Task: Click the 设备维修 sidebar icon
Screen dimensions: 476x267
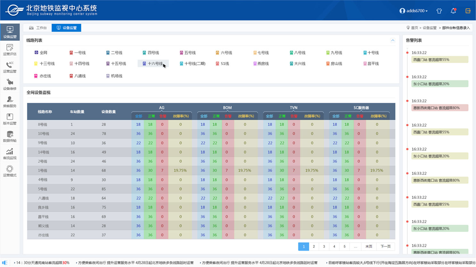Action: [x=10, y=84]
